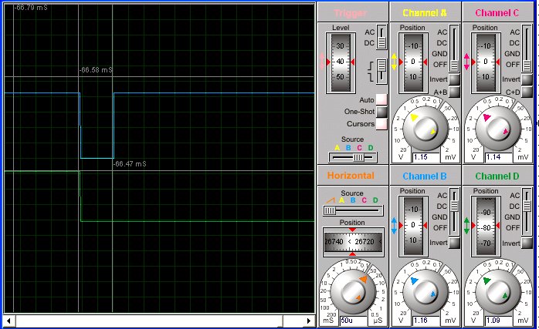Click the small yellow Channel A fine pointer

pos(433,131)
